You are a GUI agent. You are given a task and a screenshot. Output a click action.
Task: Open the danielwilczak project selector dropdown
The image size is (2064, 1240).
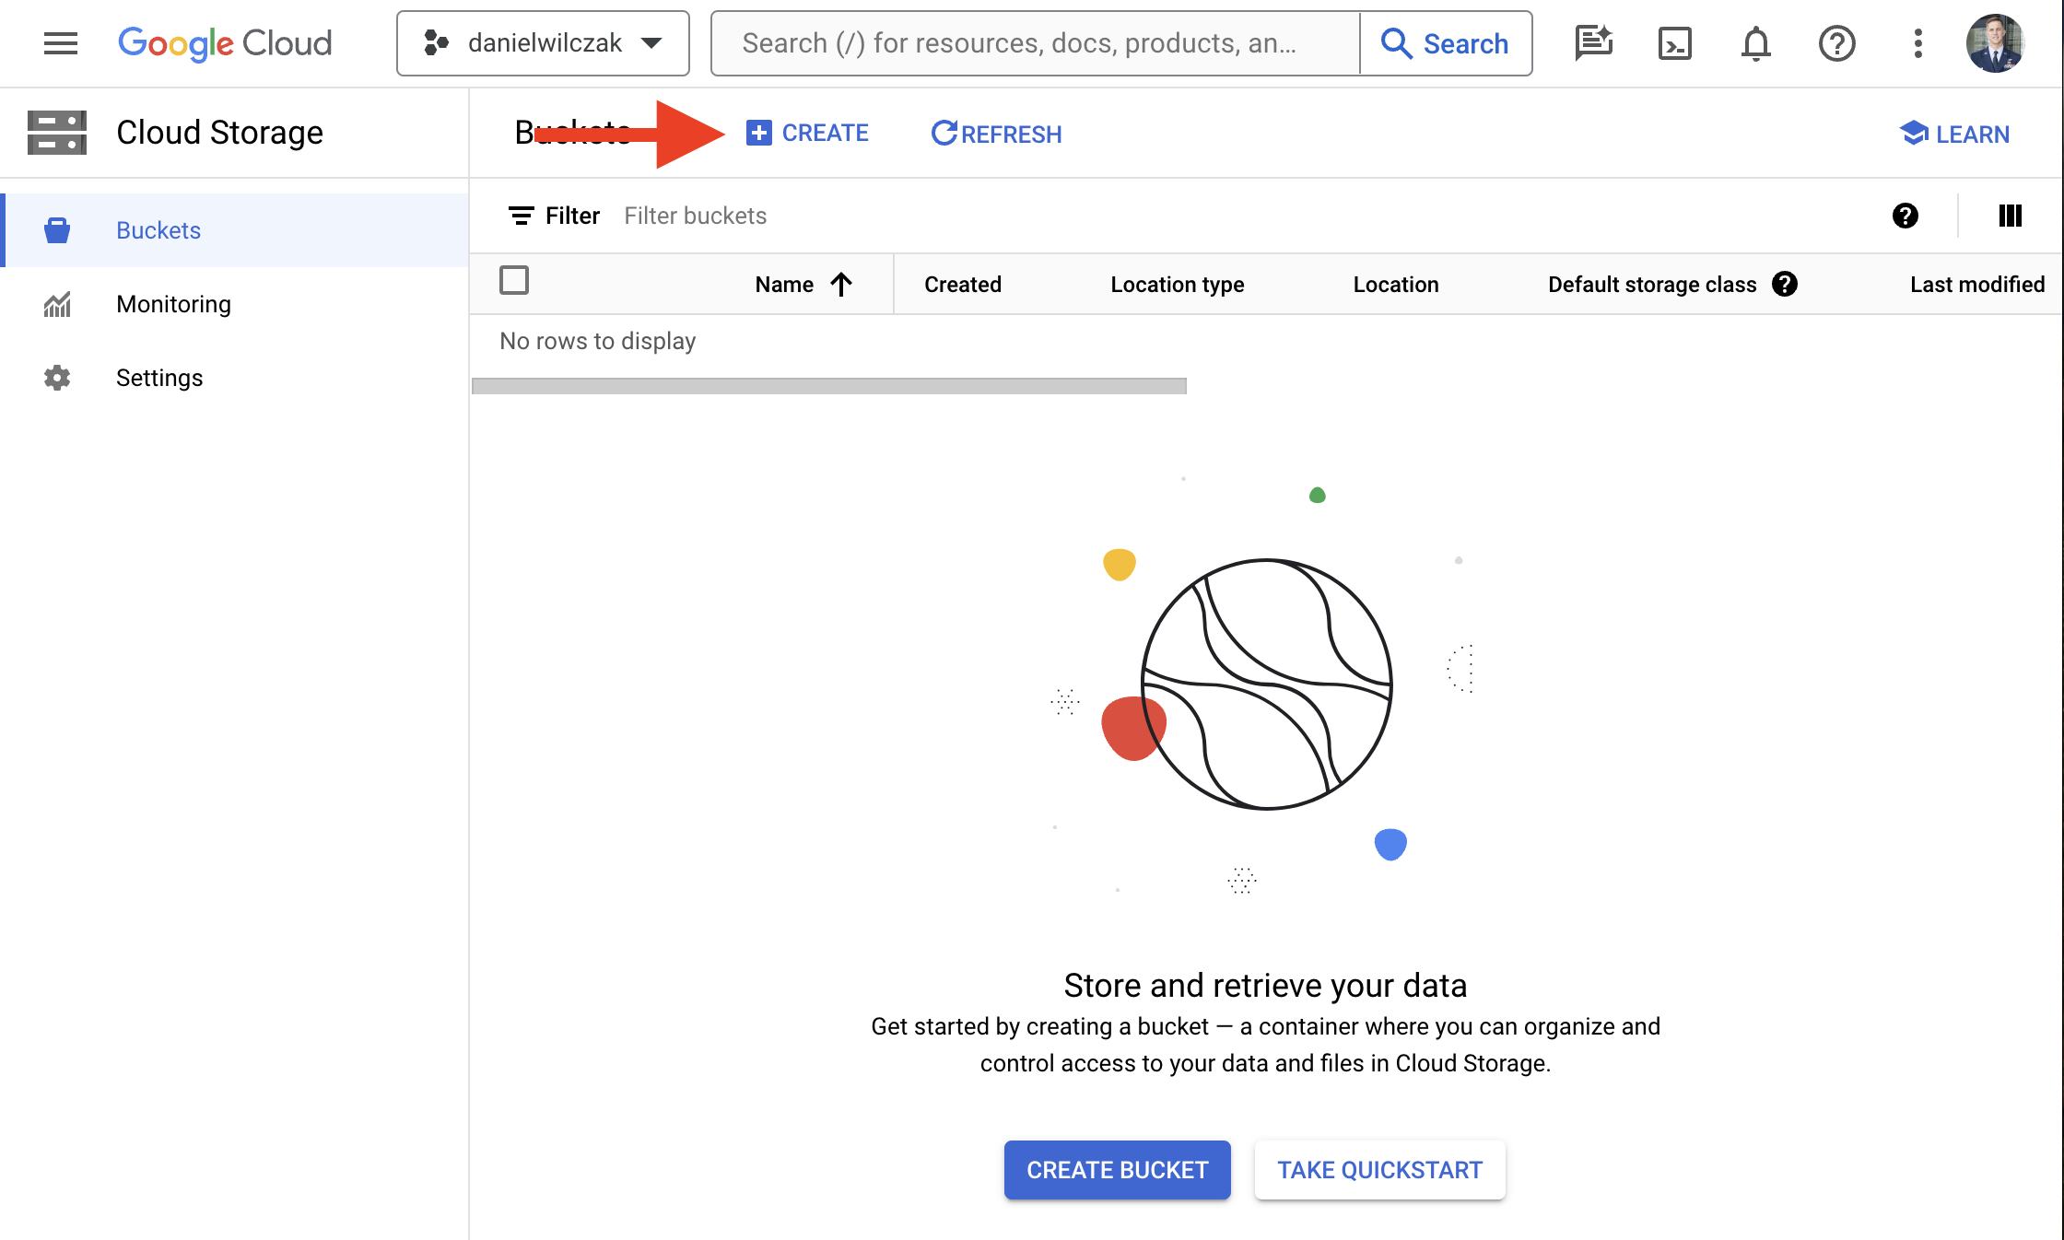(x=543, y=43)
